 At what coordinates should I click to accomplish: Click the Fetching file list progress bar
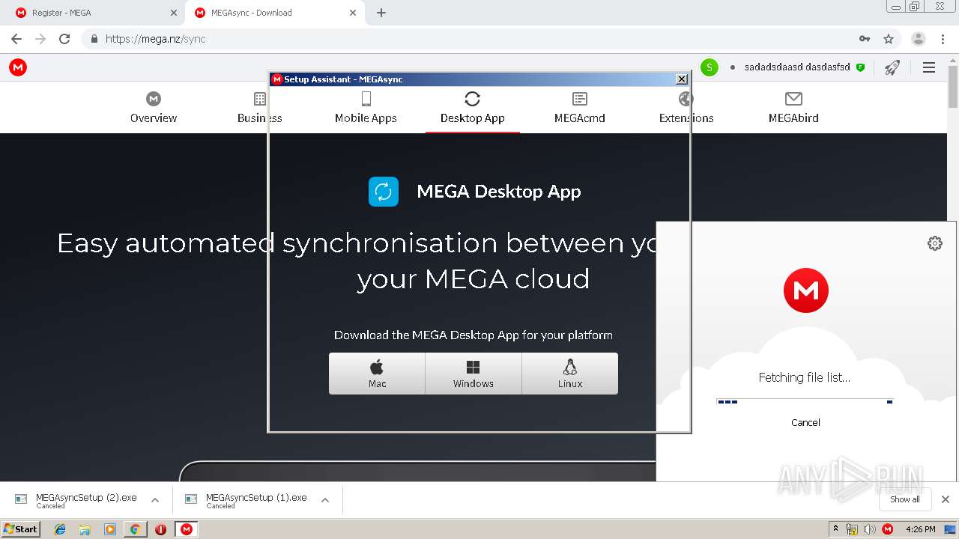click(x=805, y=402)
